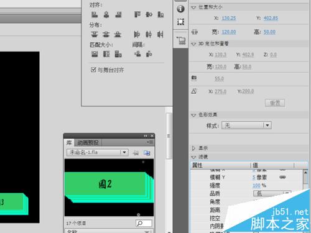Click the 模糊 Y value 5 像素
This screenshot has width=311, height=233.
(259, 177)
